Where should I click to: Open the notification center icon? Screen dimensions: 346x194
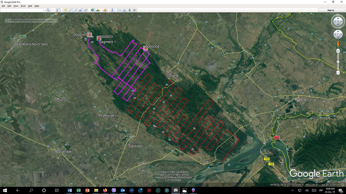[x=341, y=190]
